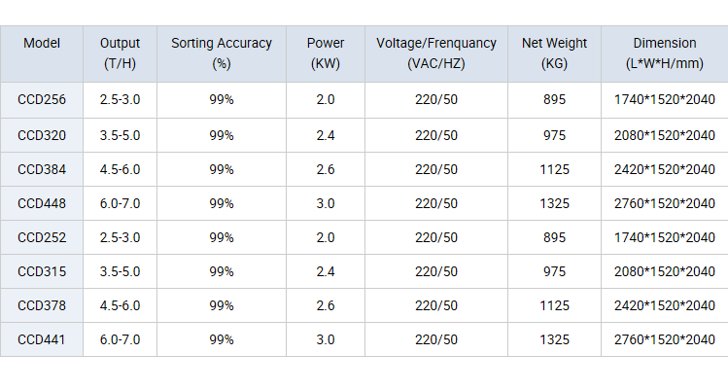
Task: Click the CCD448 model cell
Action: pos(42,203)
